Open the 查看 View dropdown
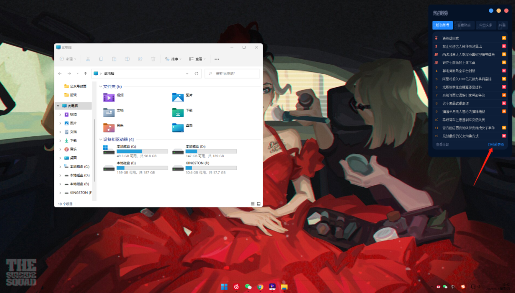The width and height of the screenshot is (515, 293). point(197,59)
